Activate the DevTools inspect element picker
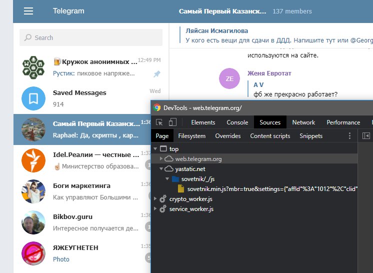This screenshot has height=273, width=373. click(x=159, y=122)
